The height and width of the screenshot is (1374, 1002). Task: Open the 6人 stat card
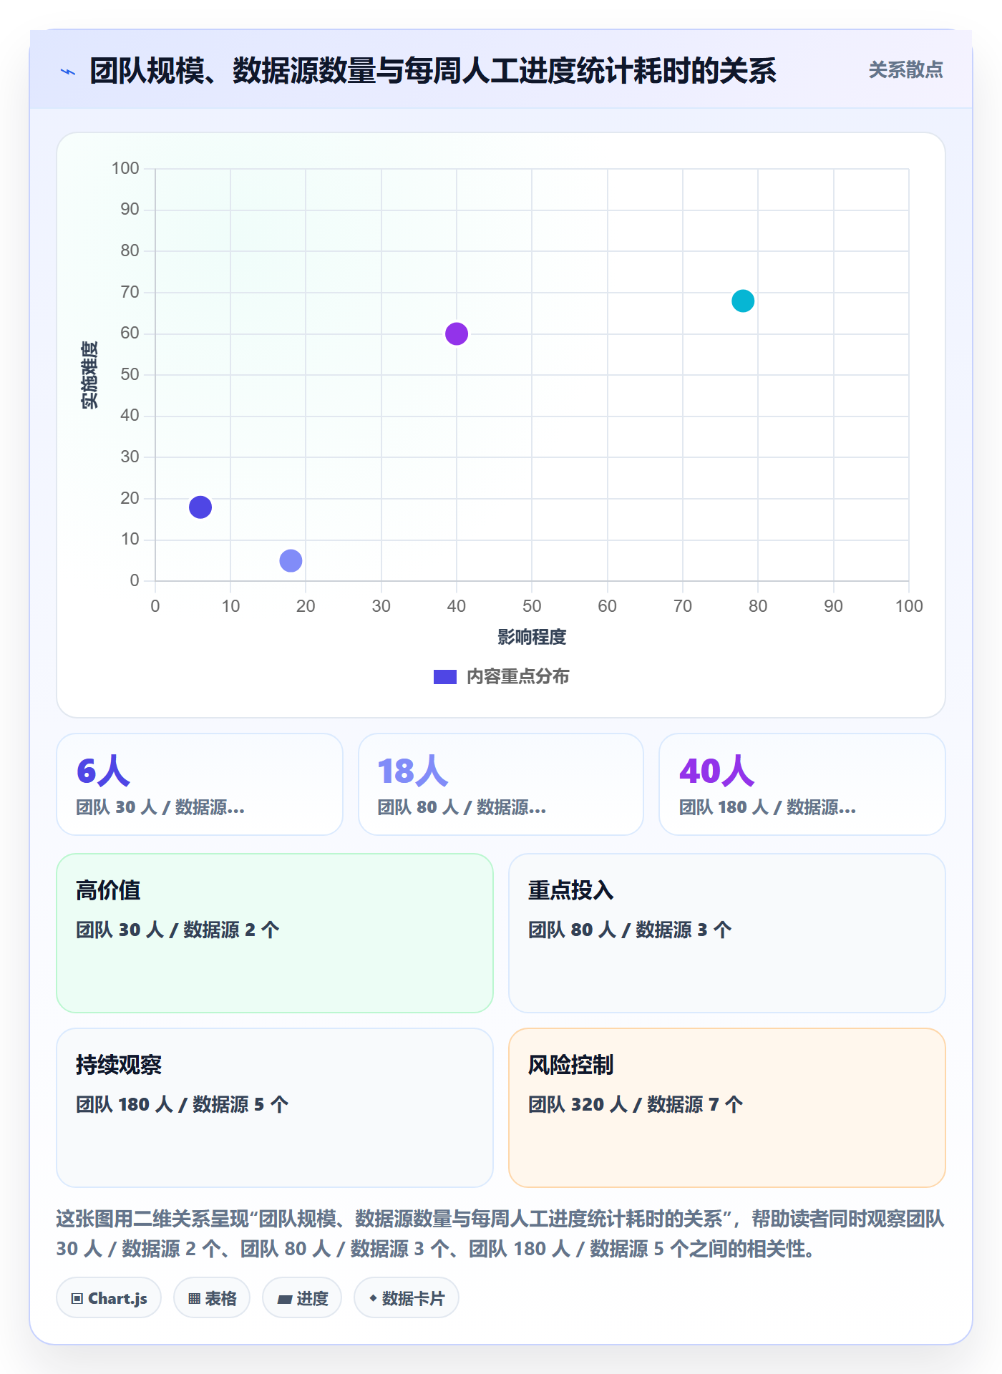(200, 784)
